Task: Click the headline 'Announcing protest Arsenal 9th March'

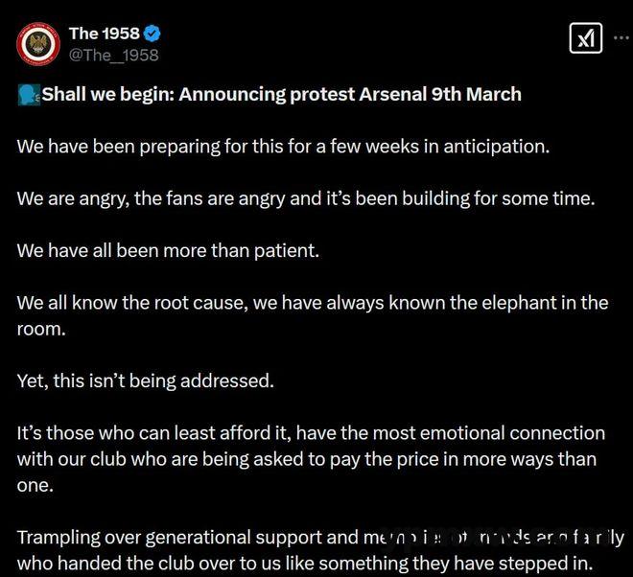Action: pos(350,95)
